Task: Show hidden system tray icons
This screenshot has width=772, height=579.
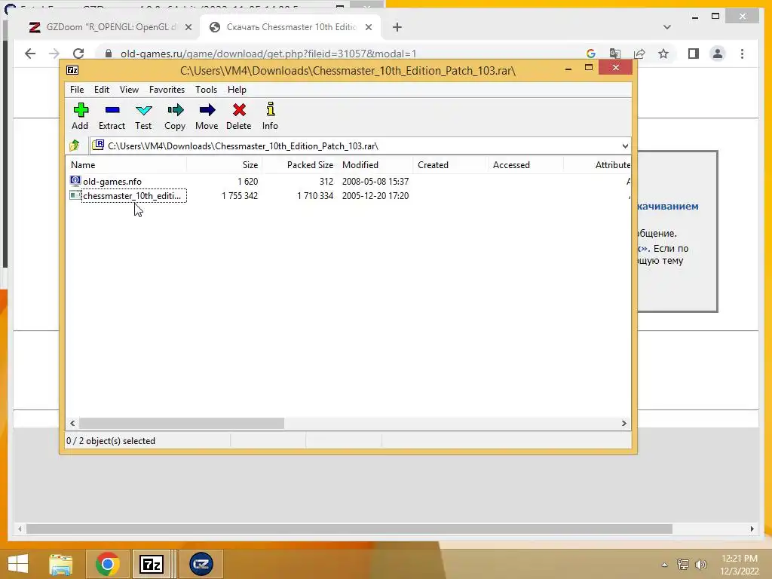Action: 665,565
